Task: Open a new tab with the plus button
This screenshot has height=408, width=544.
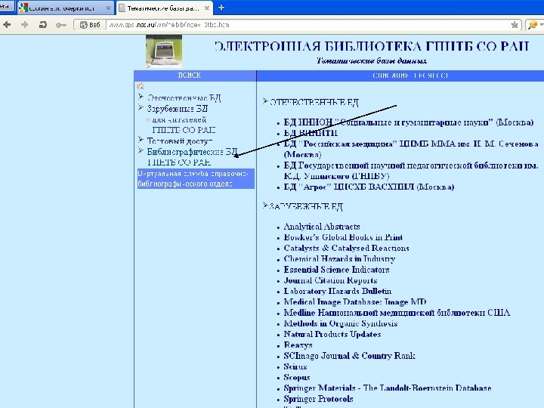Action: (x=221, y=8)
